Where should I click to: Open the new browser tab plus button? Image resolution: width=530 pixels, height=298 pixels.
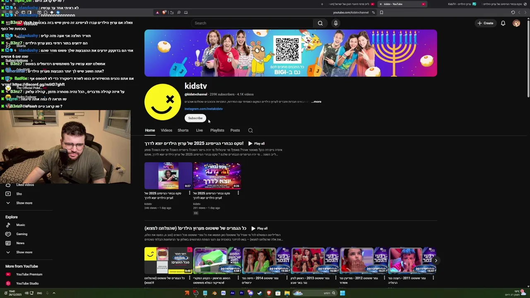(322, 4)
